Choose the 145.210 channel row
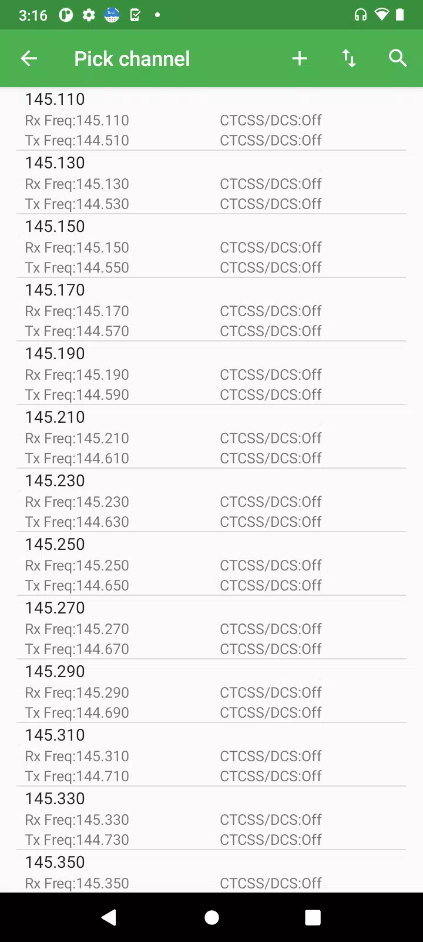Image resolution: width=423 pixels, height=942 pixels. pos(211,437)
